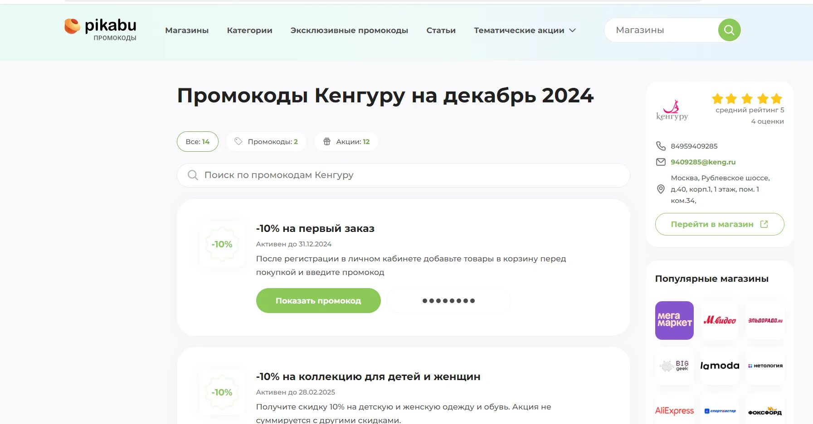The image size is (813, 424).
Task: Click the Популярные магазины heading
Action: click(711, 279)
